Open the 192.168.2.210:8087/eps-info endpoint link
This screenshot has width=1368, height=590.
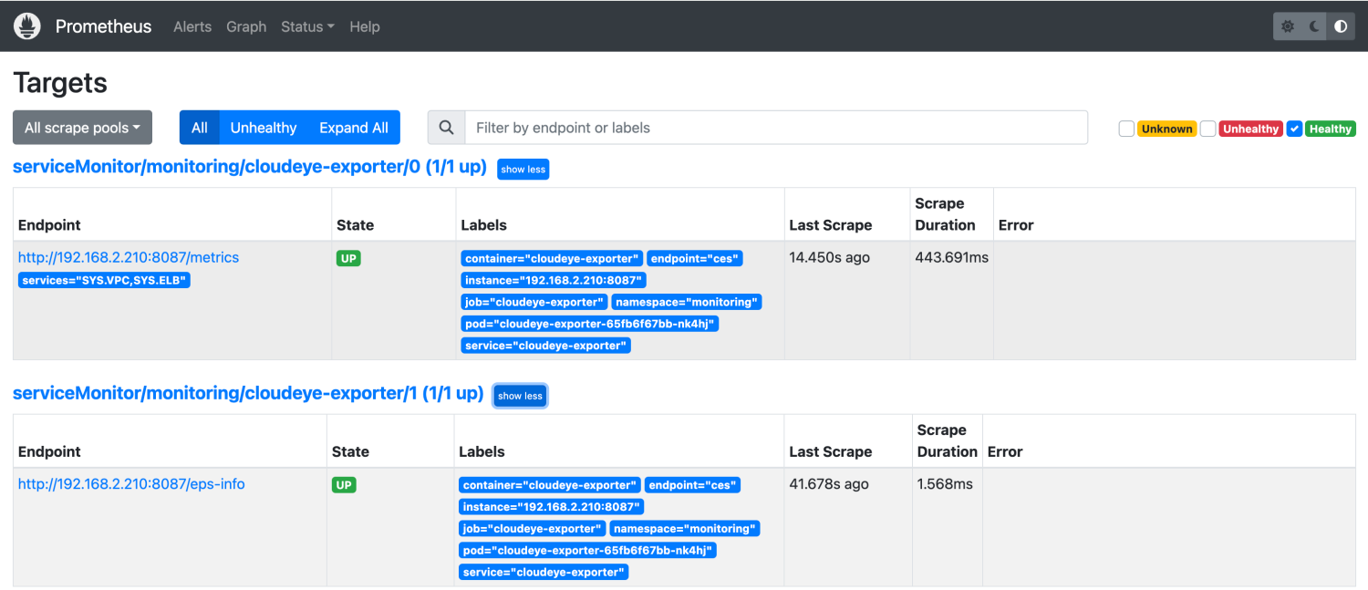pos(131,484)
